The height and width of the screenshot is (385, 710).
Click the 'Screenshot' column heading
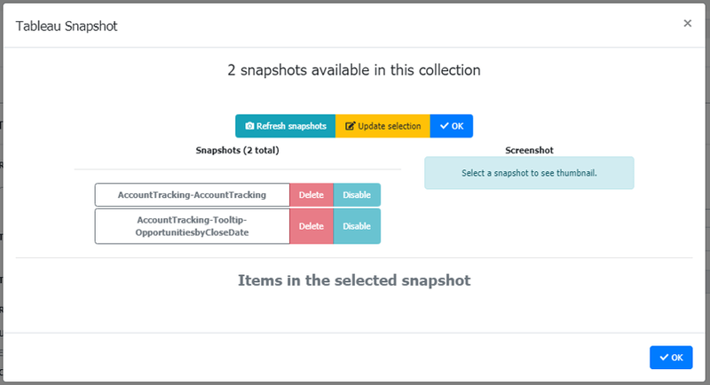(x=529, y=150)
